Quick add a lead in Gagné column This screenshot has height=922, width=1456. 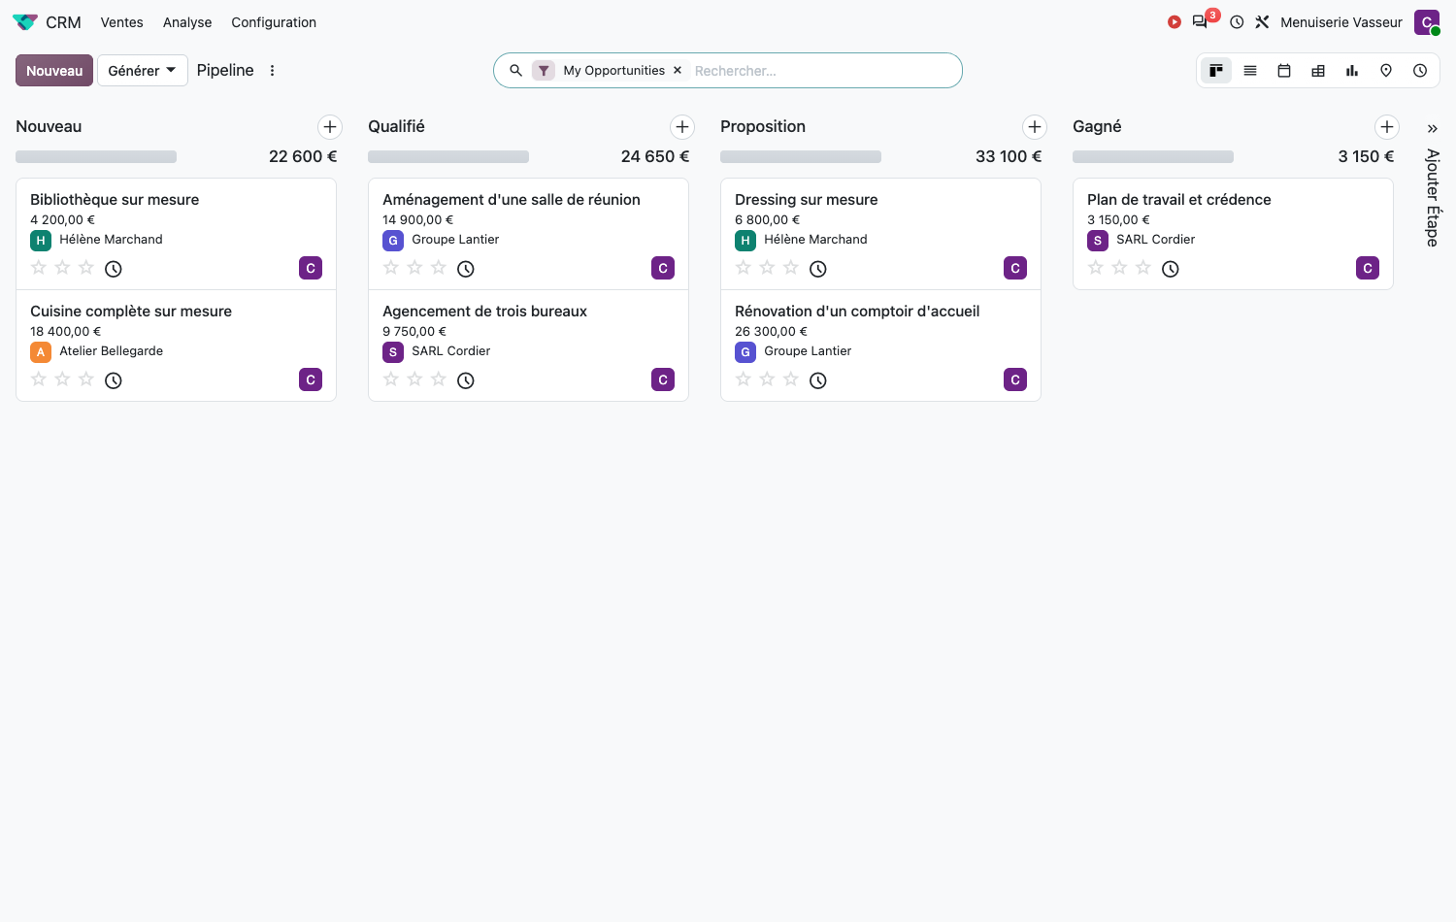click(1387, 127)
